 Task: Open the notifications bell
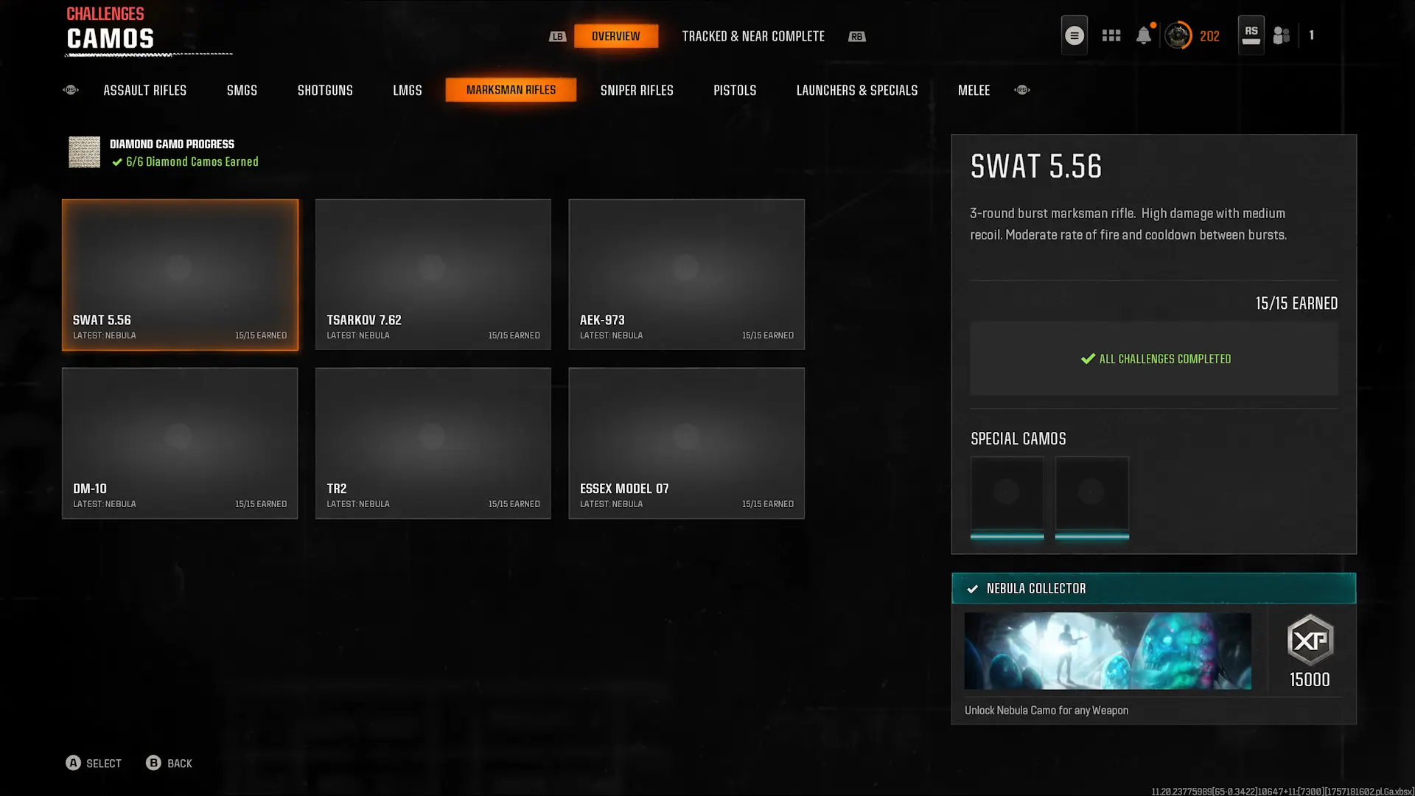pos(1143,35)
